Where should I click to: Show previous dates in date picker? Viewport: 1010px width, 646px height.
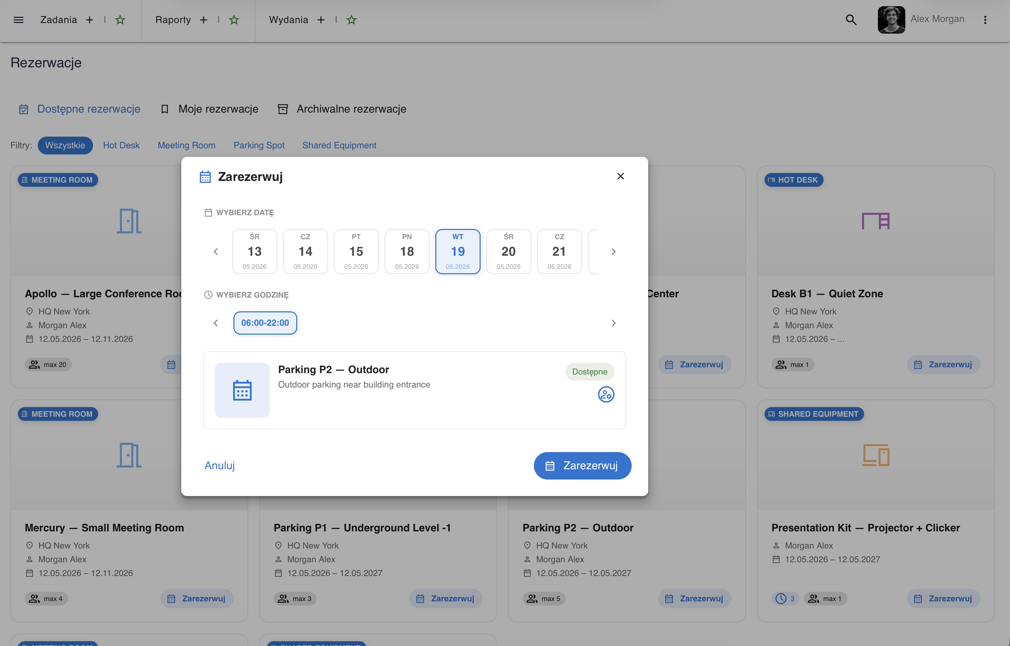[x=216, y=252]
